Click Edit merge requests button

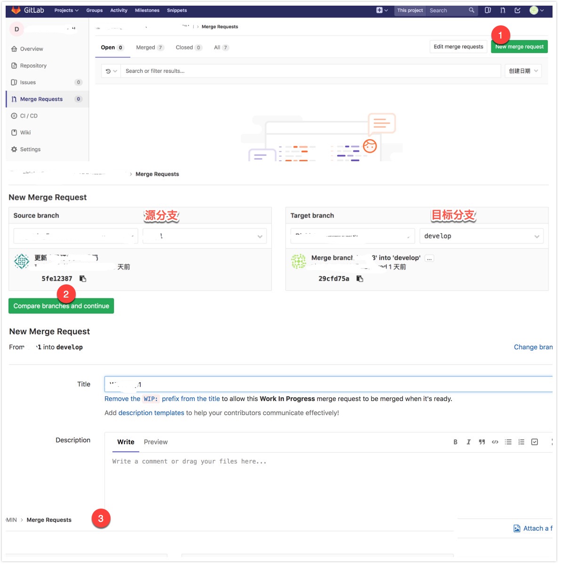[458, 47]
